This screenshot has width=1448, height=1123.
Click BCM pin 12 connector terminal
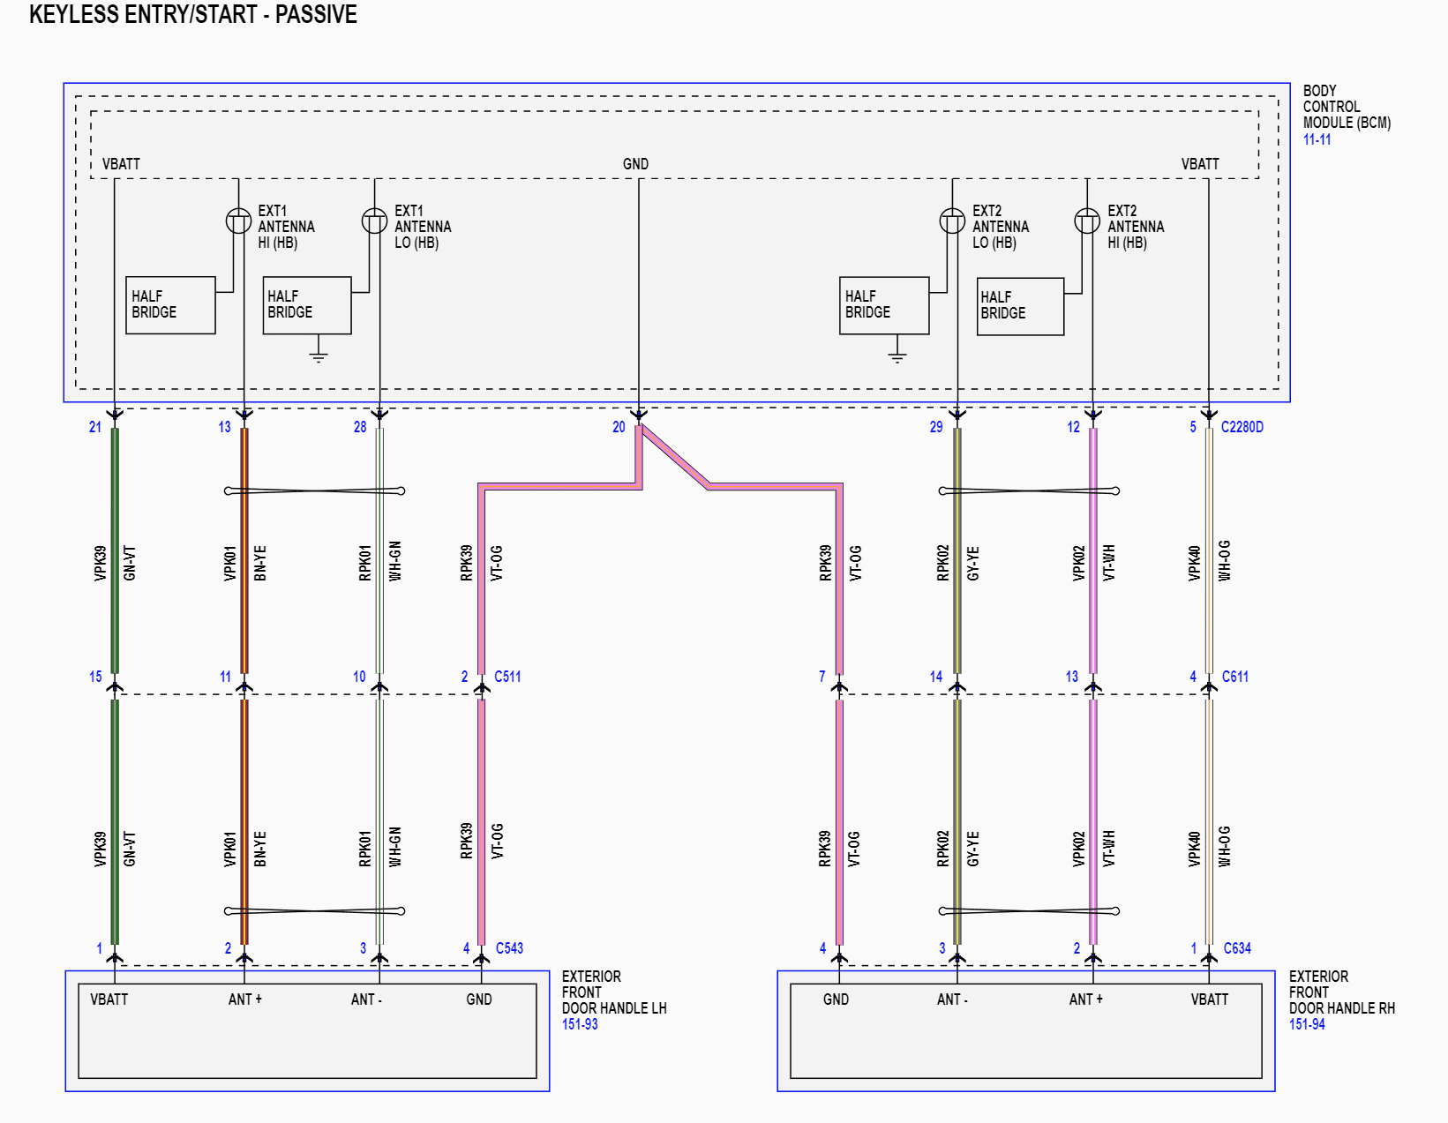coord(1093,414)
